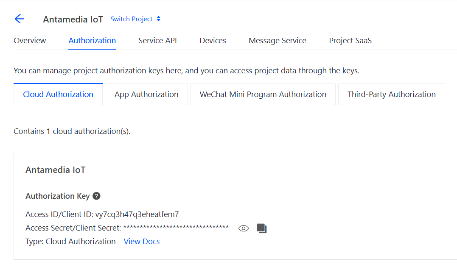
Task: Go back using the blue arrow
Action: (x=19, y=19)
